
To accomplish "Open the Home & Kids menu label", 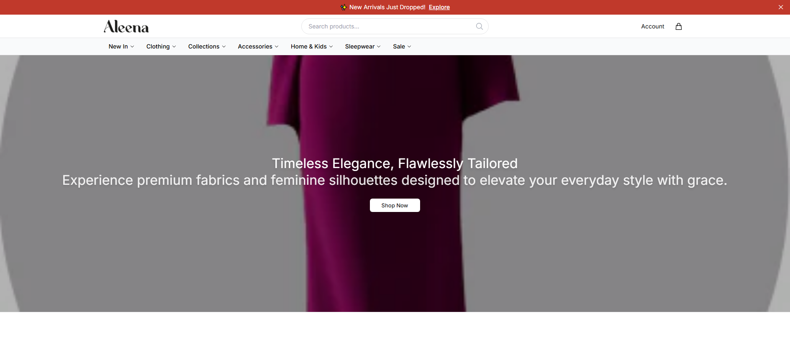I will (x=309, y=46).
